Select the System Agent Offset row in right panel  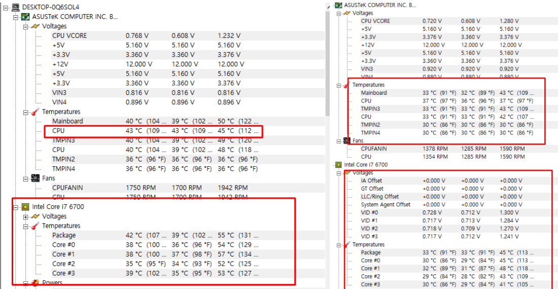[459, 205]
